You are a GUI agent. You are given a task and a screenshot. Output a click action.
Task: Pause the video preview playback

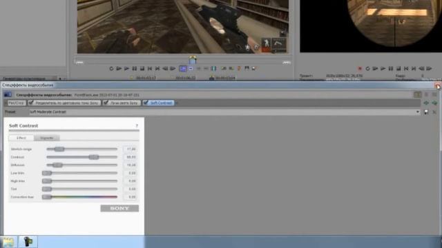pyautogui.click(x=391, y=68)
